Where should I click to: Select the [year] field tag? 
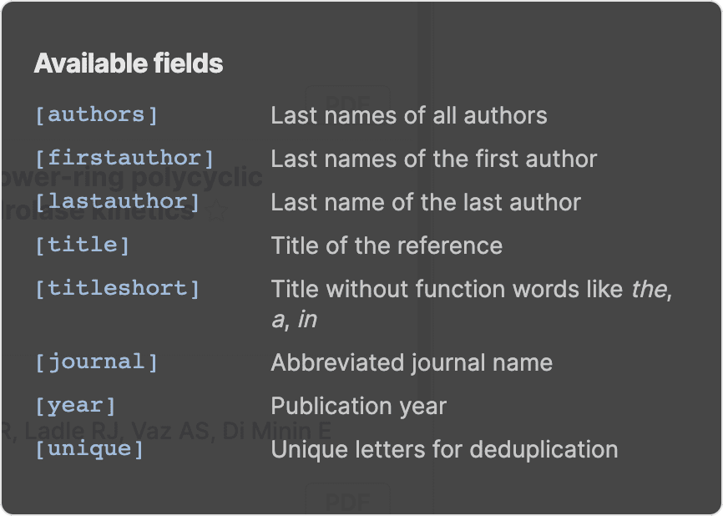coord(75,405)
